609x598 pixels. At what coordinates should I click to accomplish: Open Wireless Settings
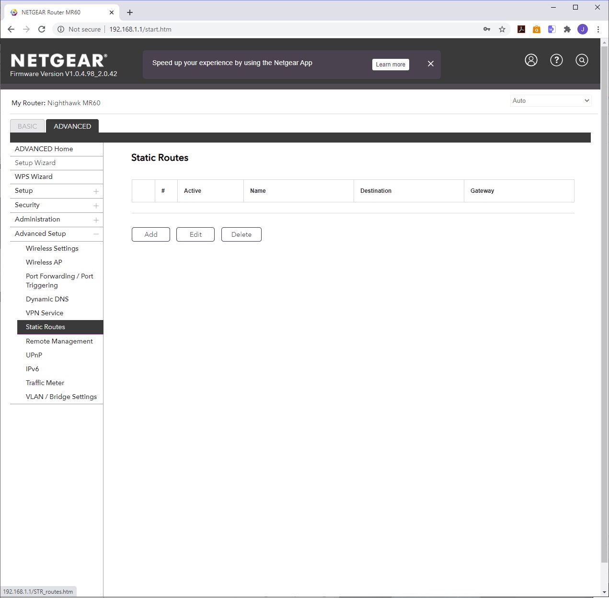pos(52,248)
